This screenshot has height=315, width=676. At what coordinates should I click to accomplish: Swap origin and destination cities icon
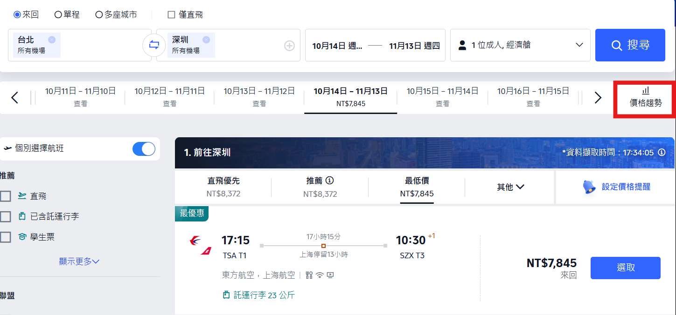[154, 45]
